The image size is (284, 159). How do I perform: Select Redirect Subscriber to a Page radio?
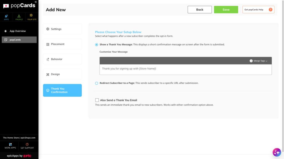pos(97,83)
